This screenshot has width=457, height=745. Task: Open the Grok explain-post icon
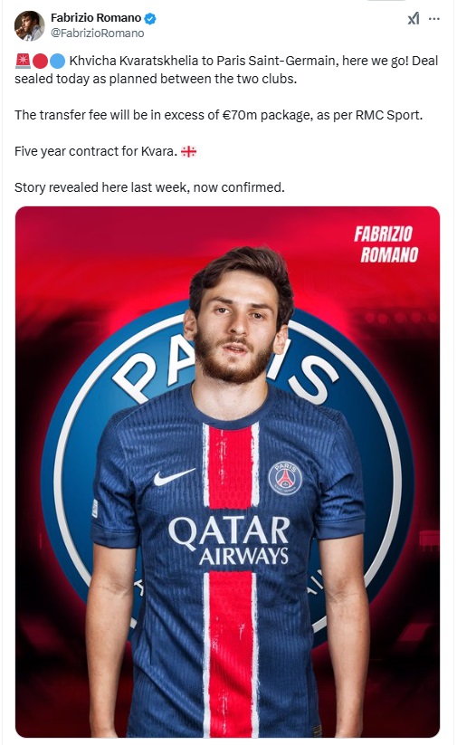[x=414, y=18]
